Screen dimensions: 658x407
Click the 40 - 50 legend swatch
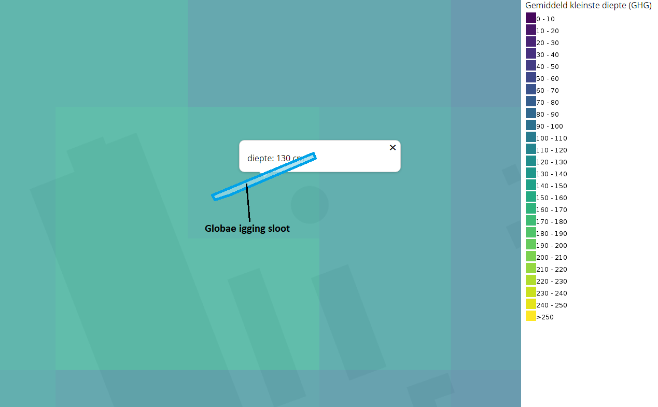click(x=531, y=65)
